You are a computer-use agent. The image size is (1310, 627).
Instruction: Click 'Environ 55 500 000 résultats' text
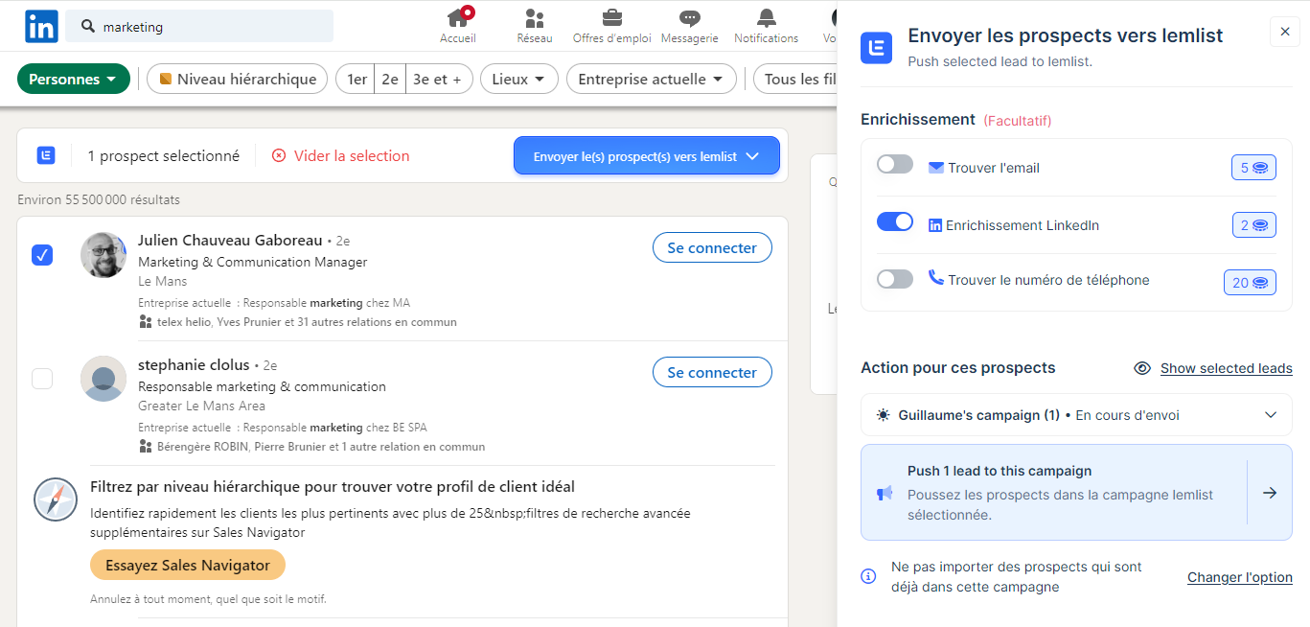pyautogui.click(x=99, y=199)
